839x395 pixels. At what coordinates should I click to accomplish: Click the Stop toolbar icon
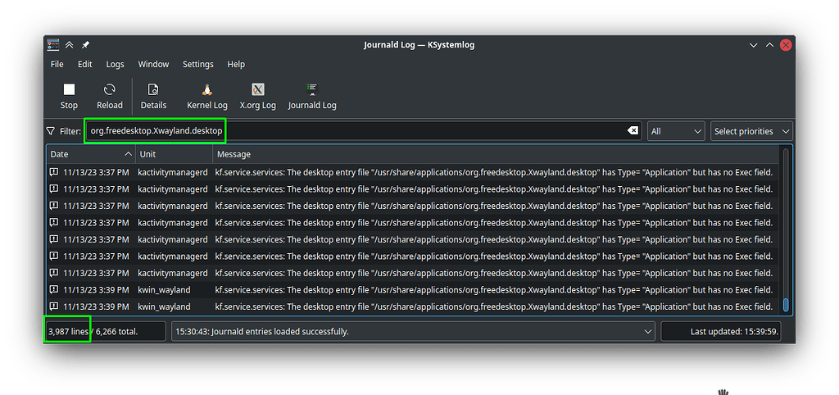pyautogui.click(x=69, y=89)
